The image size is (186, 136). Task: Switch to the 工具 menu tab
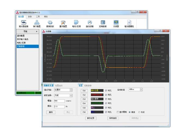(x=38, y=17)
